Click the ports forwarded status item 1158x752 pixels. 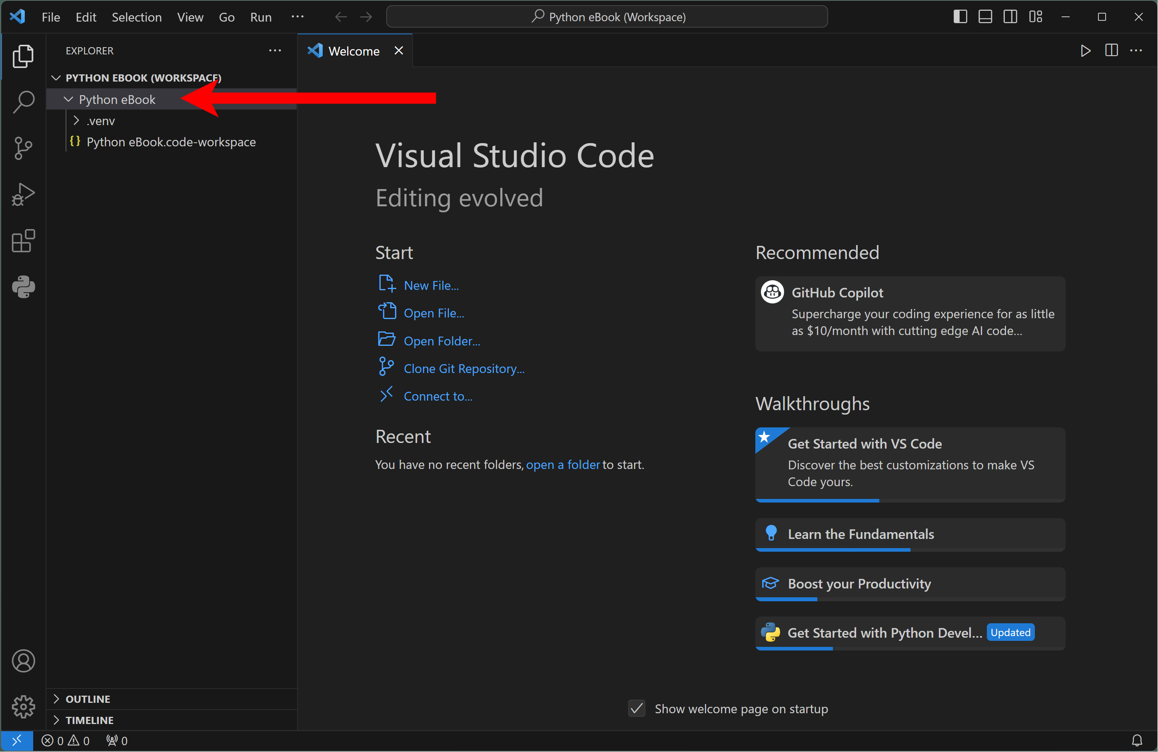(x=117, y=741)
